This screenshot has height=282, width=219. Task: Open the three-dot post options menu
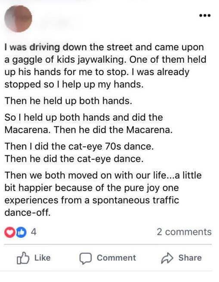tap(205, 15)
